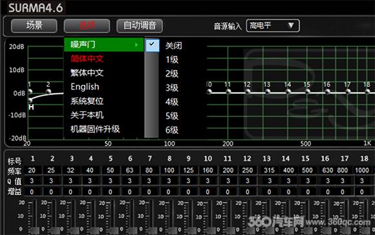
Task: Select EQ node 13 on graph
Action: coord(268,91)
